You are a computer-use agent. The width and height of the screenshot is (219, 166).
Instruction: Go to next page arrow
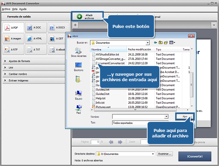(x=120, y=142)
